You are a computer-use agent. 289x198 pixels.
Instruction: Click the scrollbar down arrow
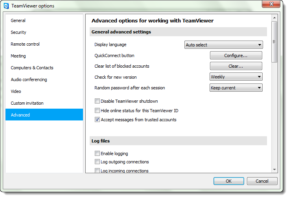coord(274,170)
